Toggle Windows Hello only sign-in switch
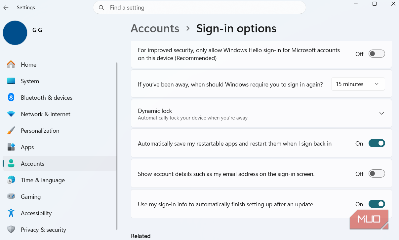 point(377,54)
